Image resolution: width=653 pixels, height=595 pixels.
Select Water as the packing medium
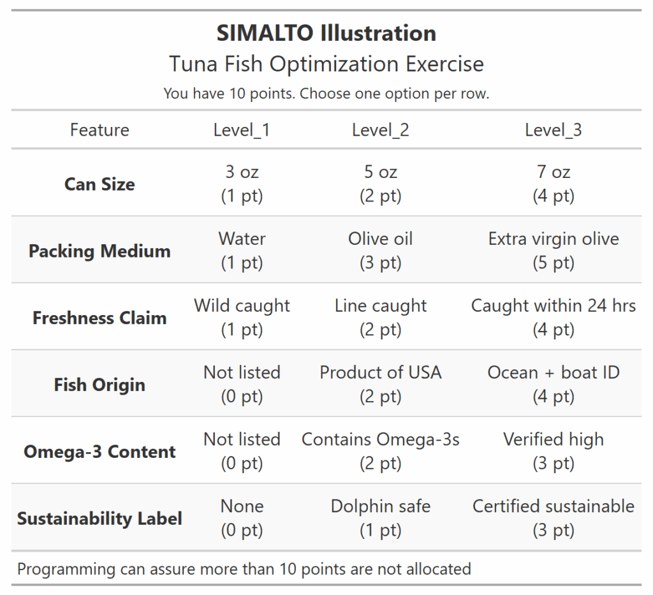pyautogui.click(x=242, y=251)
